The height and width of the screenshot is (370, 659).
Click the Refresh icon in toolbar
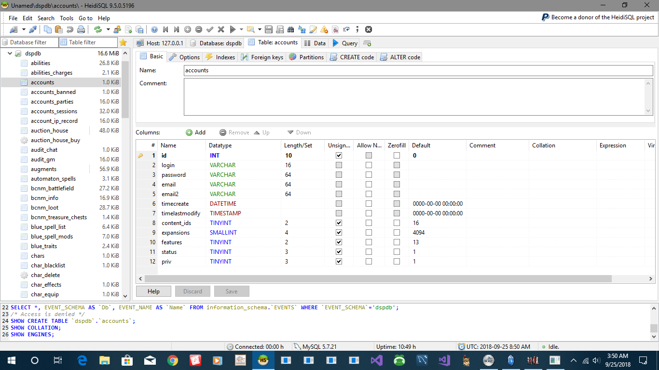click(98, 29)
